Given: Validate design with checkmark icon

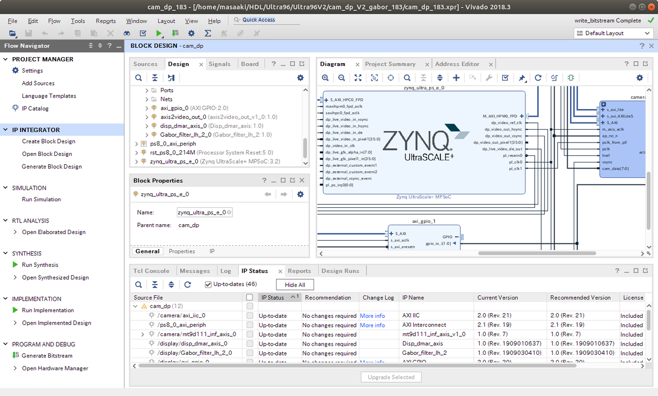Looking at the screenshot, I should tap(505, 78).
